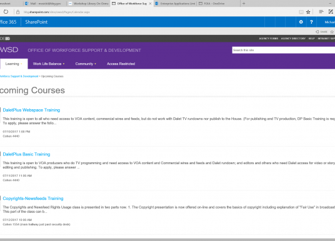This screenshot has width=335, height=241.
Task: Toggle the Reading view book icon
Action: pos(301,12)
